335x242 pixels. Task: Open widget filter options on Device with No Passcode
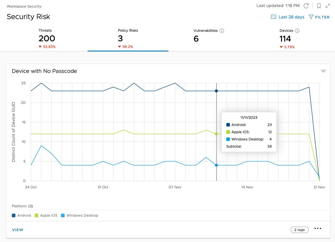323,71
